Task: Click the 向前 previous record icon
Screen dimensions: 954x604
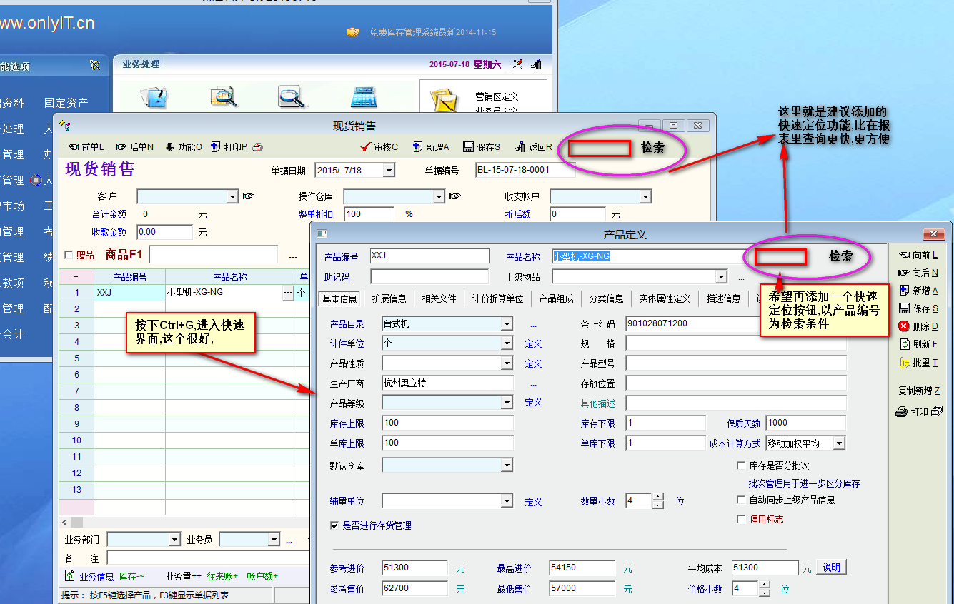Action: (x=903, y=255)
